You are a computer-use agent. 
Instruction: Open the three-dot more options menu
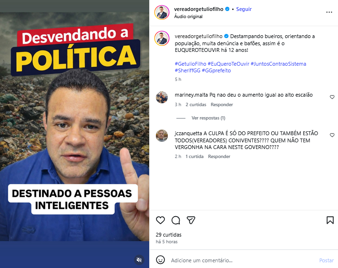329,12
